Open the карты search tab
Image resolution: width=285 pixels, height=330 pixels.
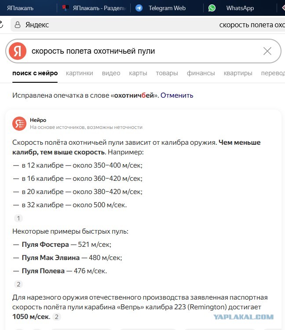click(x=138, y=73)
